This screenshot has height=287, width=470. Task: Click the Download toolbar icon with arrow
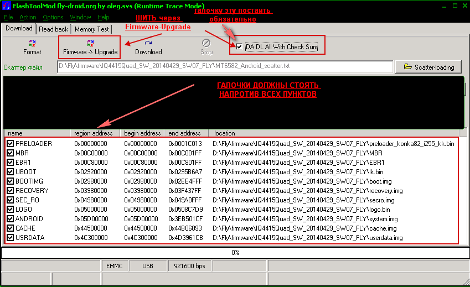[148, 43]
